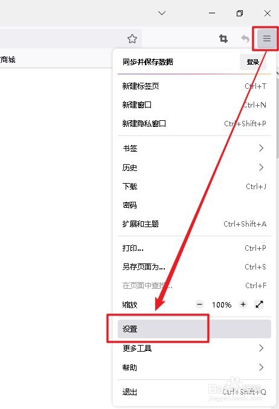
Task: Click the vertical scrollbar on right edge
Action: pos(278,117)
